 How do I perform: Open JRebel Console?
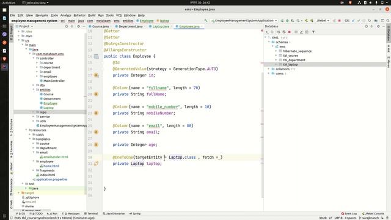click(373, 213)
